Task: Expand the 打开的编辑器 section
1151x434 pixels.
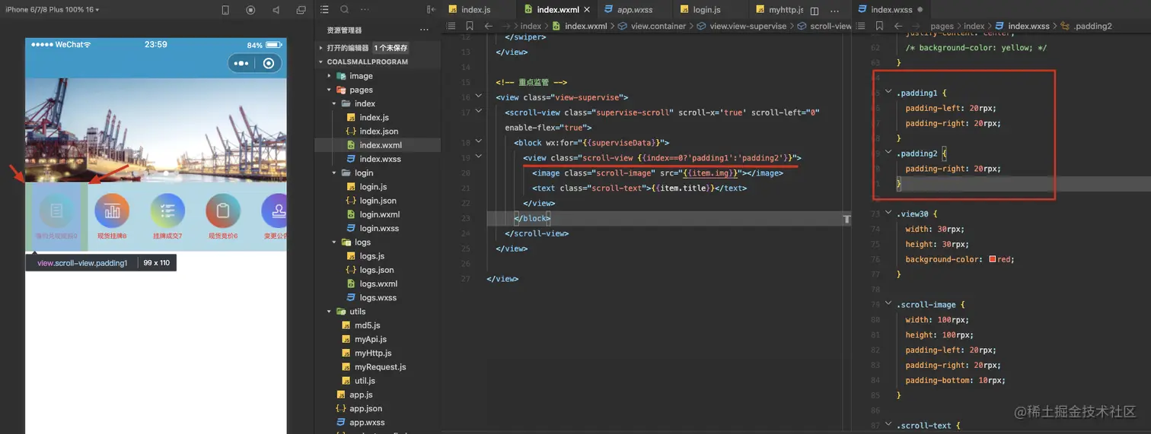Action: tap(349, 47)
